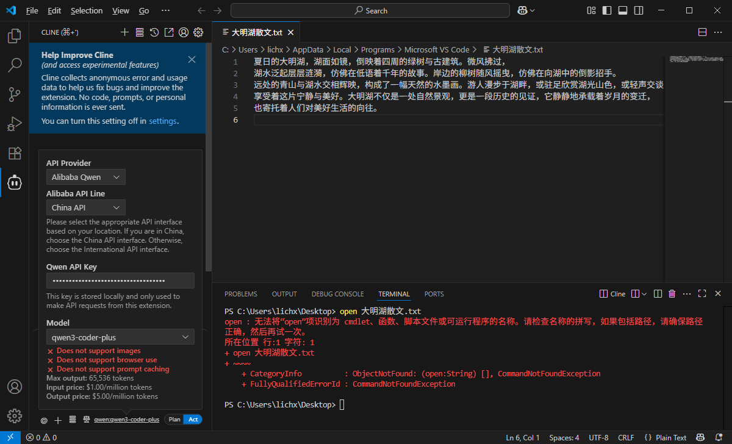The image size is (732, 444).
Task: Switch Cline to Plan mode
Action: coord(174,420)
